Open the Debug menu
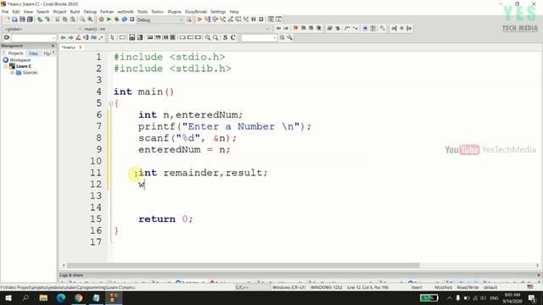 pyautogui.click(x=90, y=12)
